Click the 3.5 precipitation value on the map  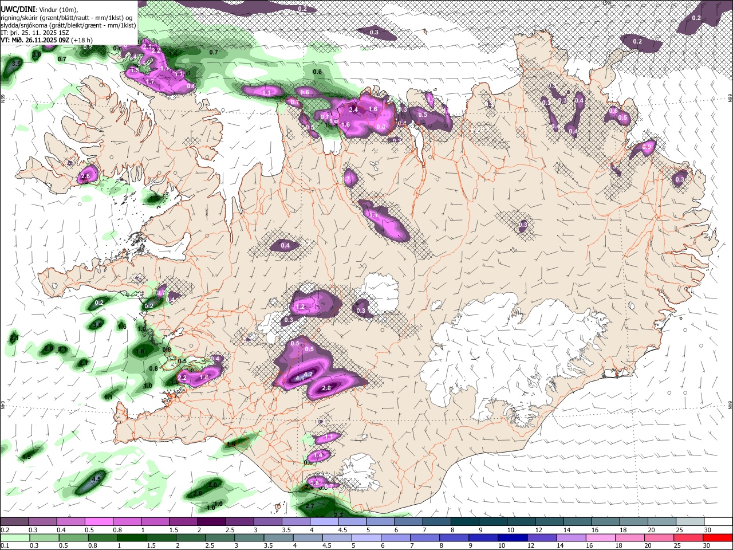pyautogui.click(x=17, y=63)
